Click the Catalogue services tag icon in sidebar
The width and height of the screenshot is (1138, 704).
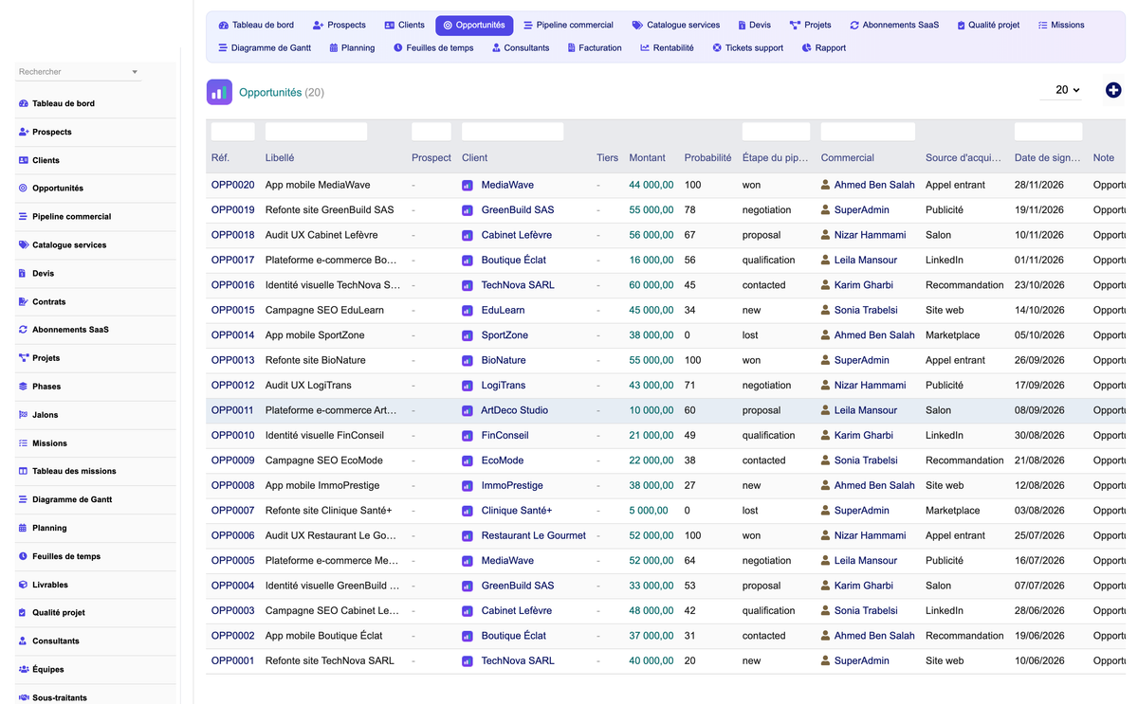24,244
